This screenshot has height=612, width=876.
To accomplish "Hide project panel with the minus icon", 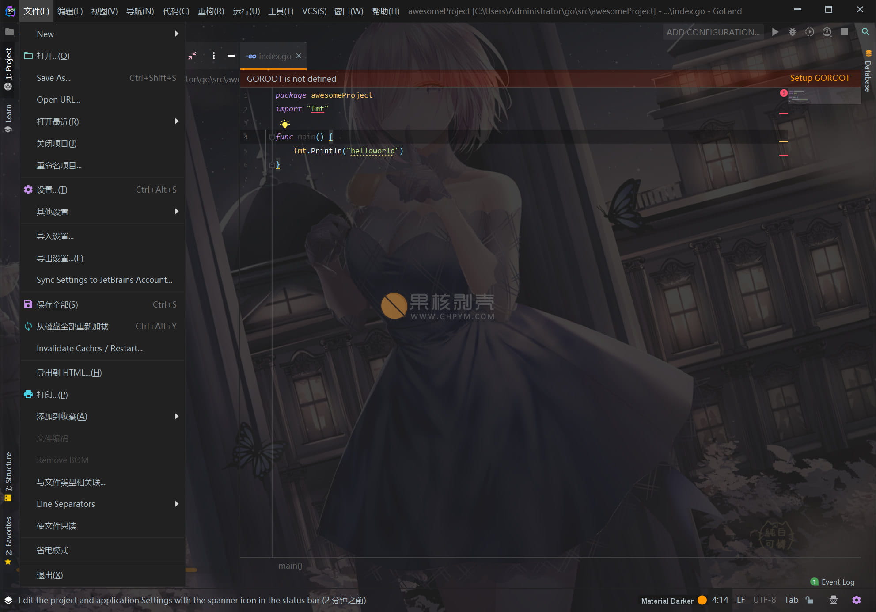I will point(231,56).
